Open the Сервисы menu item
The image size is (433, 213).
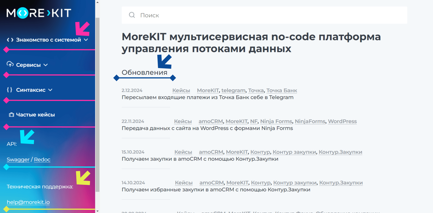(29, 65)
